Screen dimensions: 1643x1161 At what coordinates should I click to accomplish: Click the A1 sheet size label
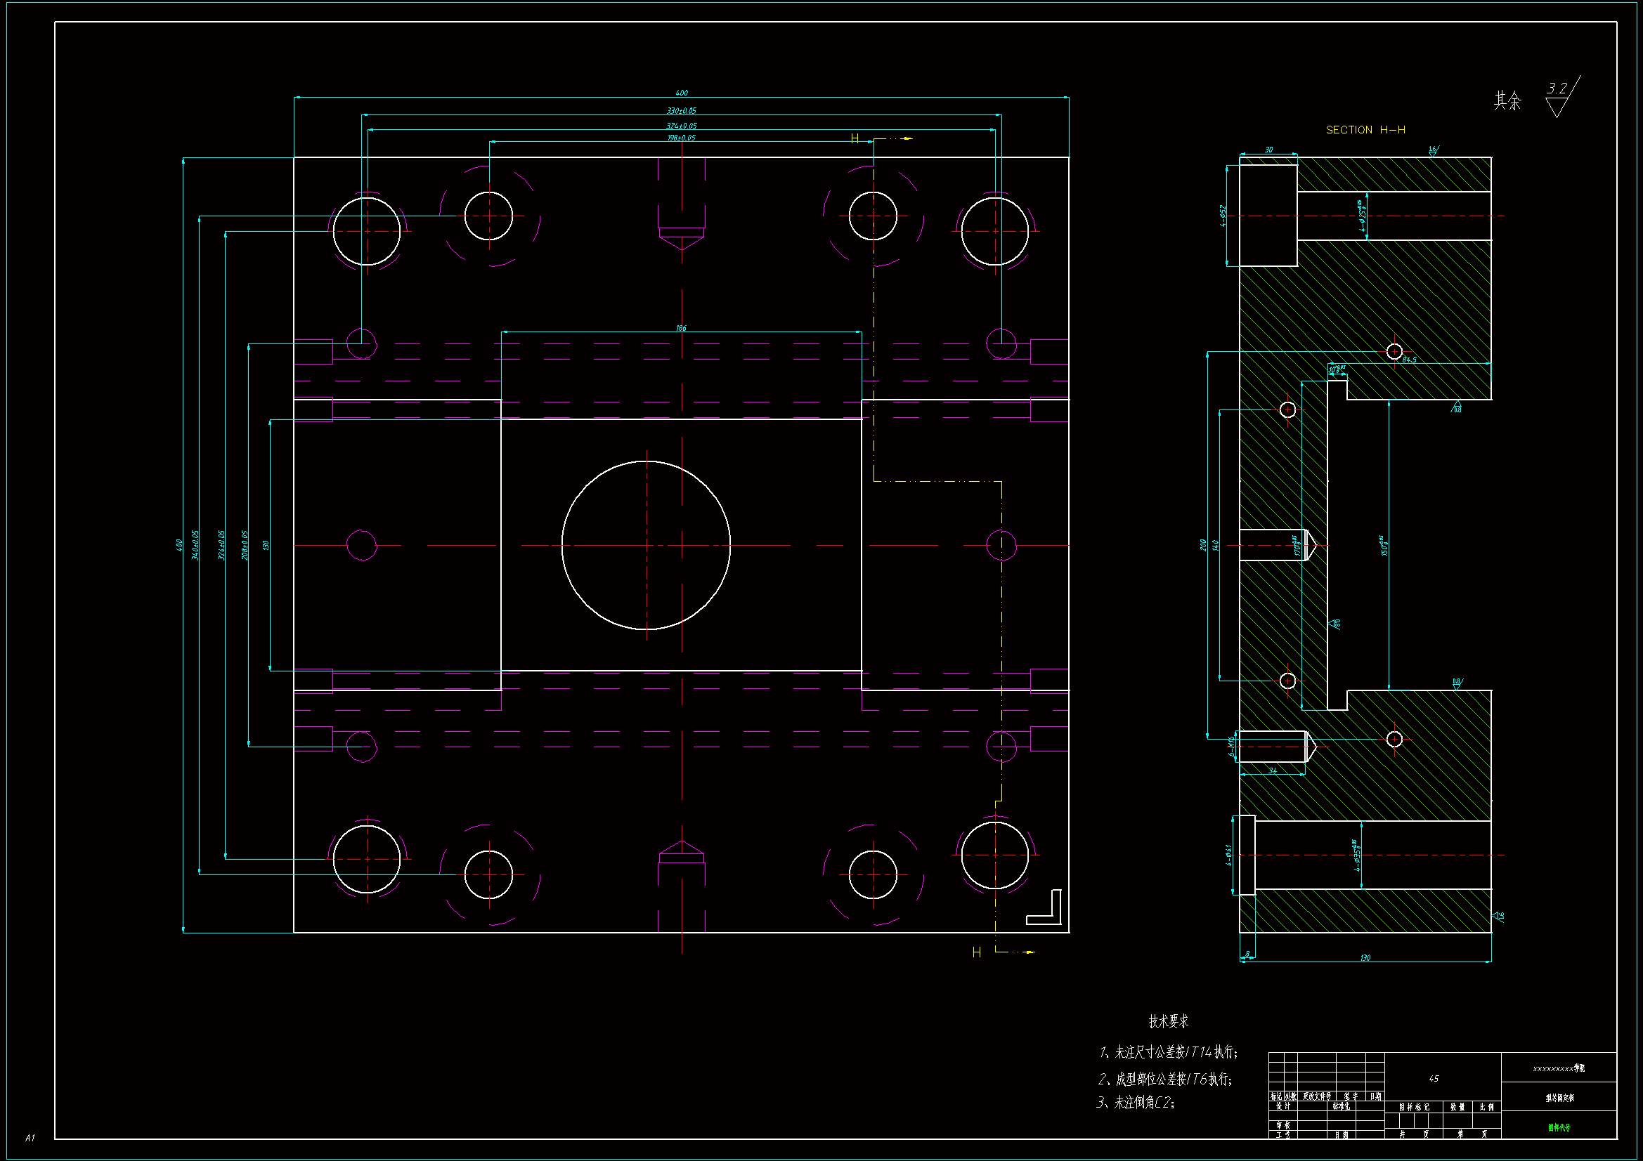pos(30,1137)
